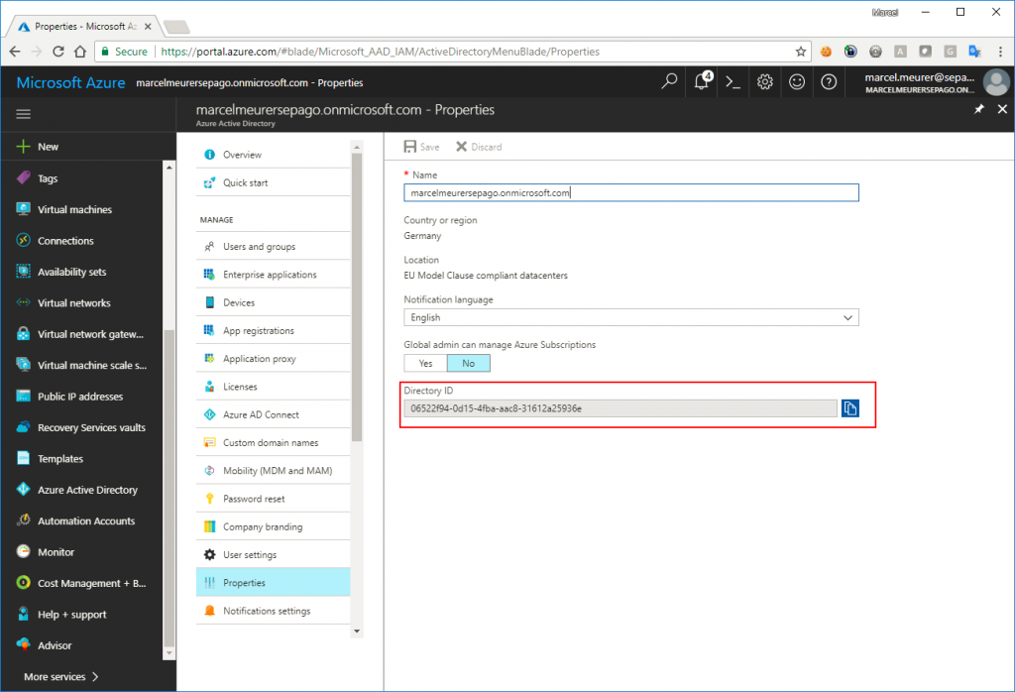Open the notifications bell icon

click(x=702, y=82)
